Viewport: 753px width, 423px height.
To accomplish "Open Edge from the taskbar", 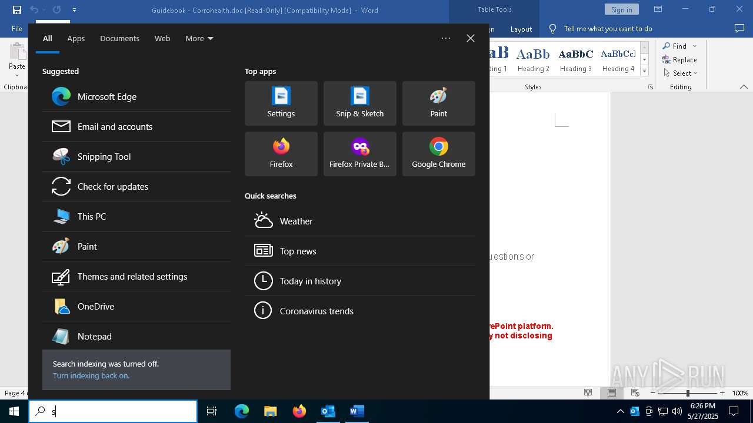I will click(x=242, y=411).
